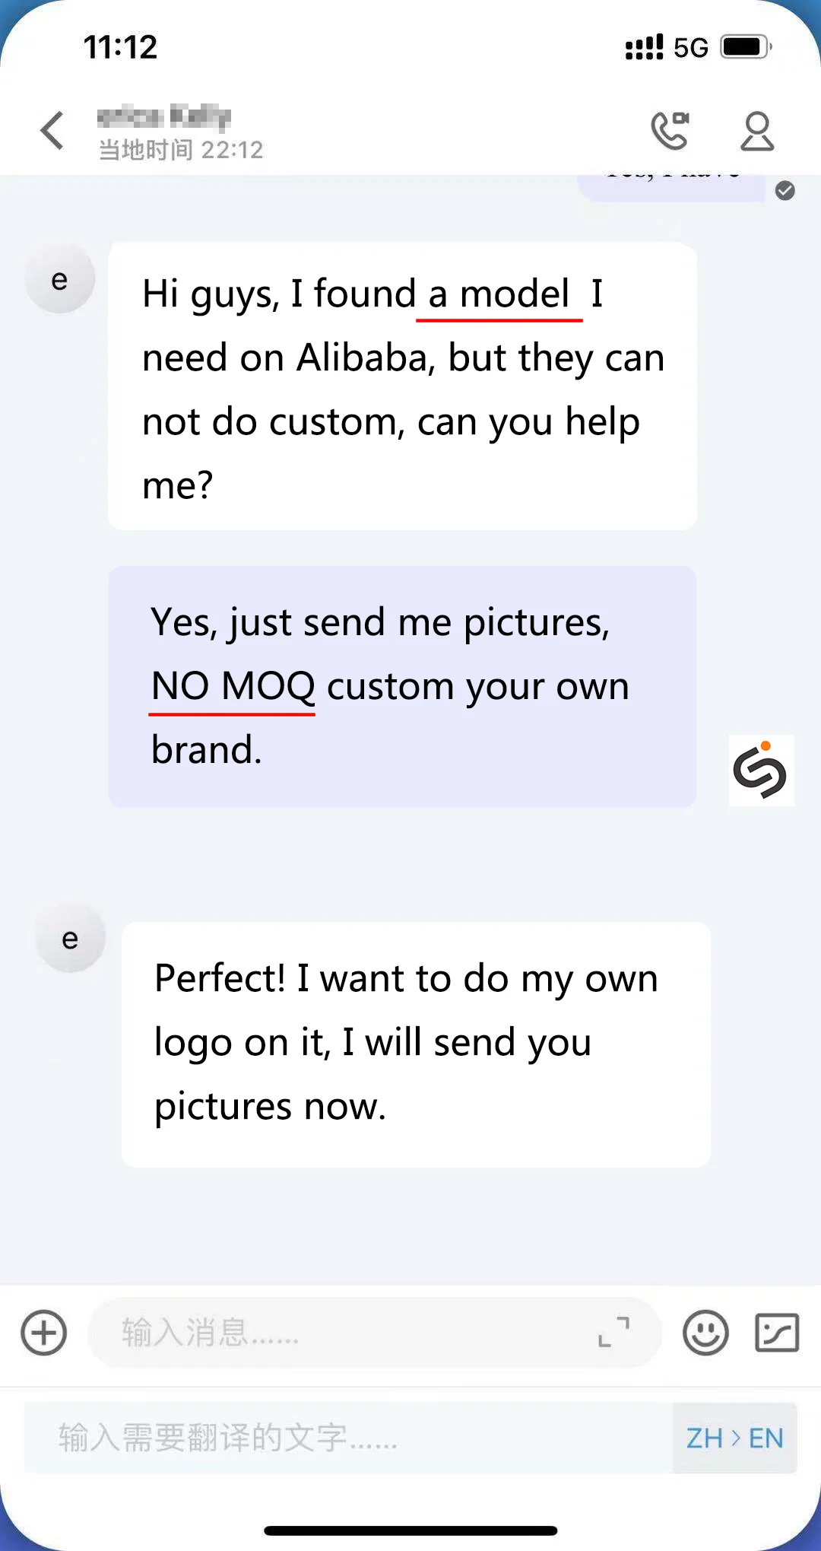The width and height of the screenshot is (821, 1551).
Task: Start a voice or video call
Action: [x=670, y=131]
